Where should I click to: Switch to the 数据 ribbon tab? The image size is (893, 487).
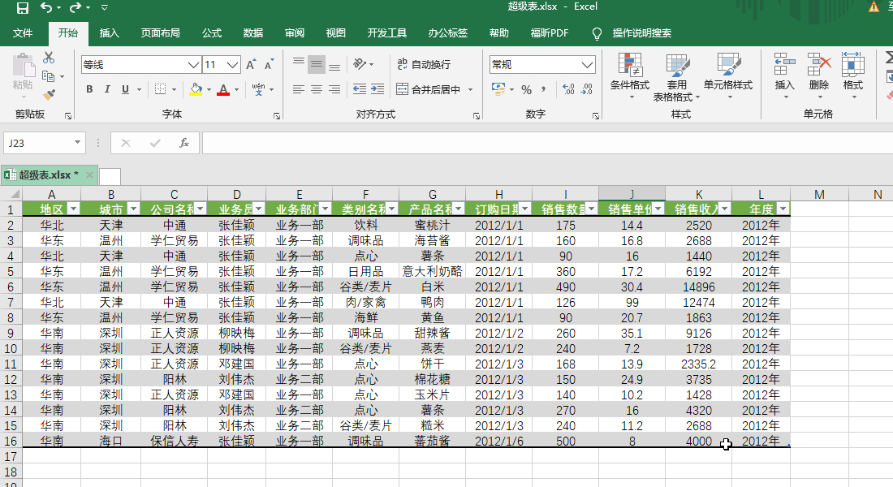(252, 33)
